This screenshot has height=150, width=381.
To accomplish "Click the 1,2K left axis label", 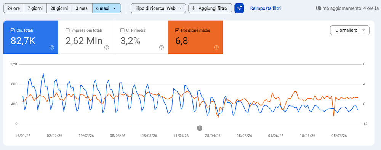I will [x=14, y=64].
